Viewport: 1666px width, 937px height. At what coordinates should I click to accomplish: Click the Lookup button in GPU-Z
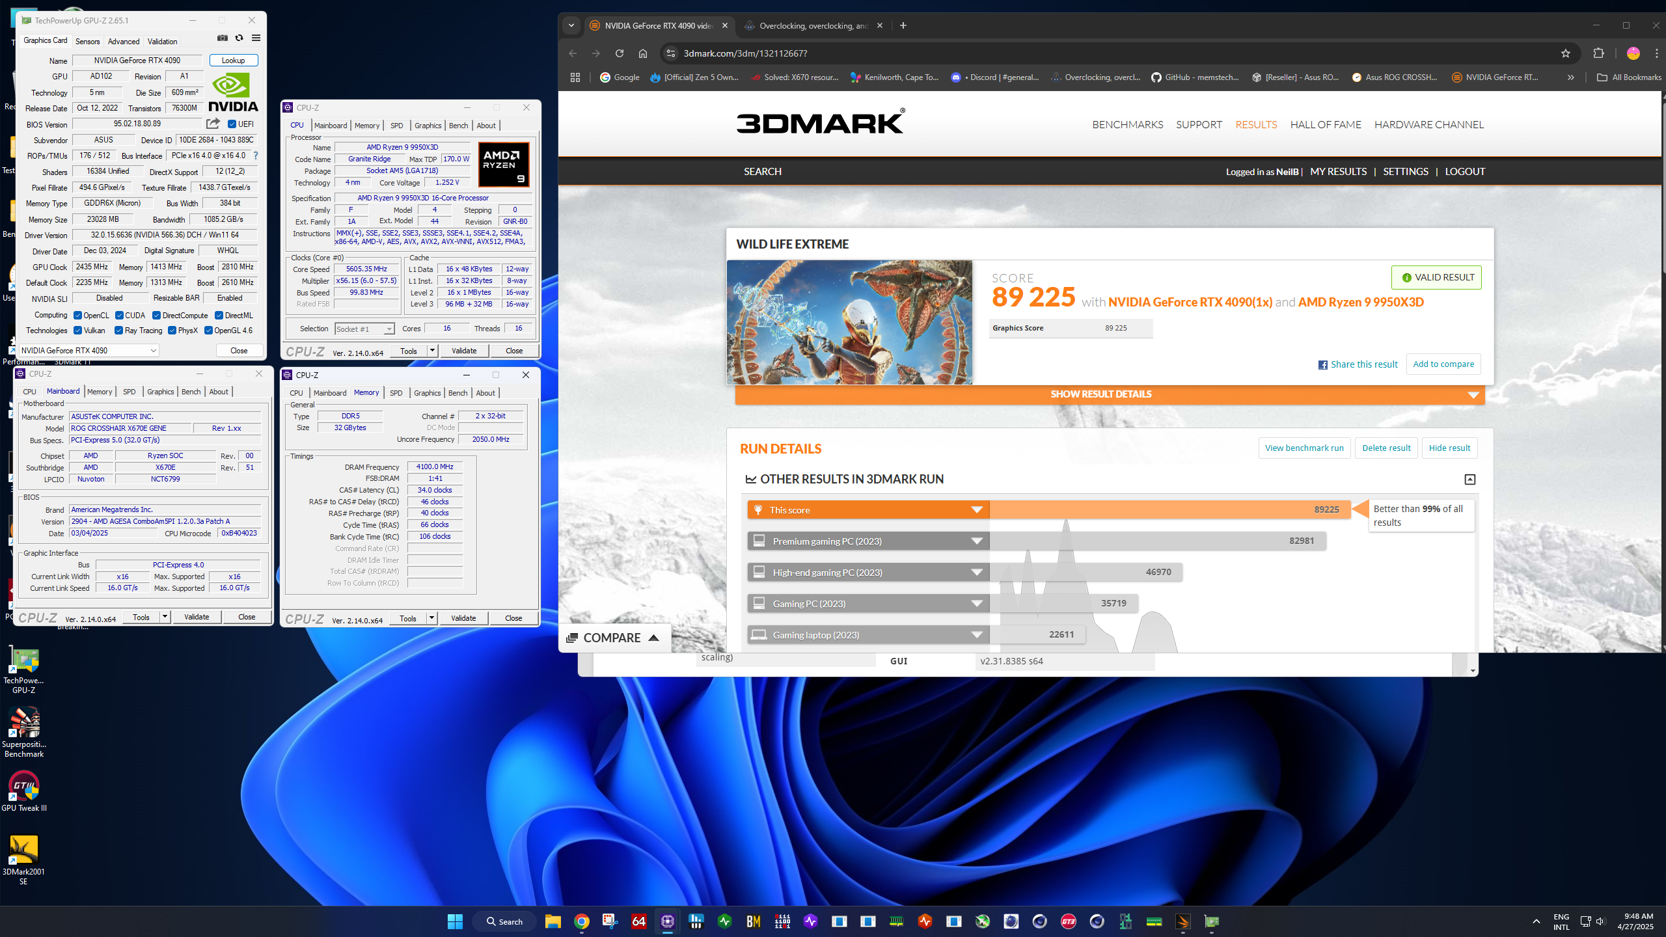(x=234, y=61)
